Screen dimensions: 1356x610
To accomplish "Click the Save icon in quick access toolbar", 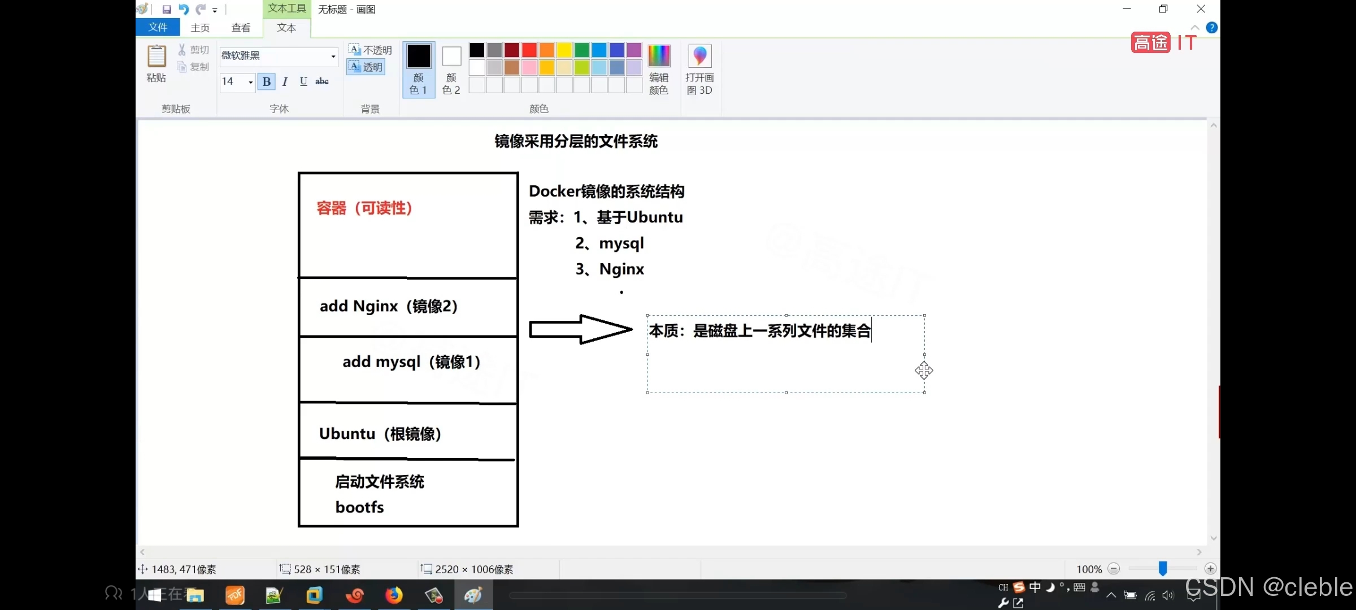I will [x=167, y=10].
